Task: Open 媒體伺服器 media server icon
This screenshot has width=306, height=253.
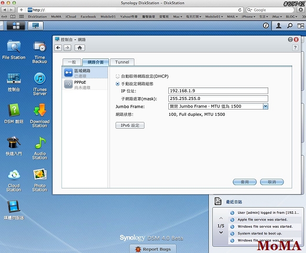Action: pos(14,210)
